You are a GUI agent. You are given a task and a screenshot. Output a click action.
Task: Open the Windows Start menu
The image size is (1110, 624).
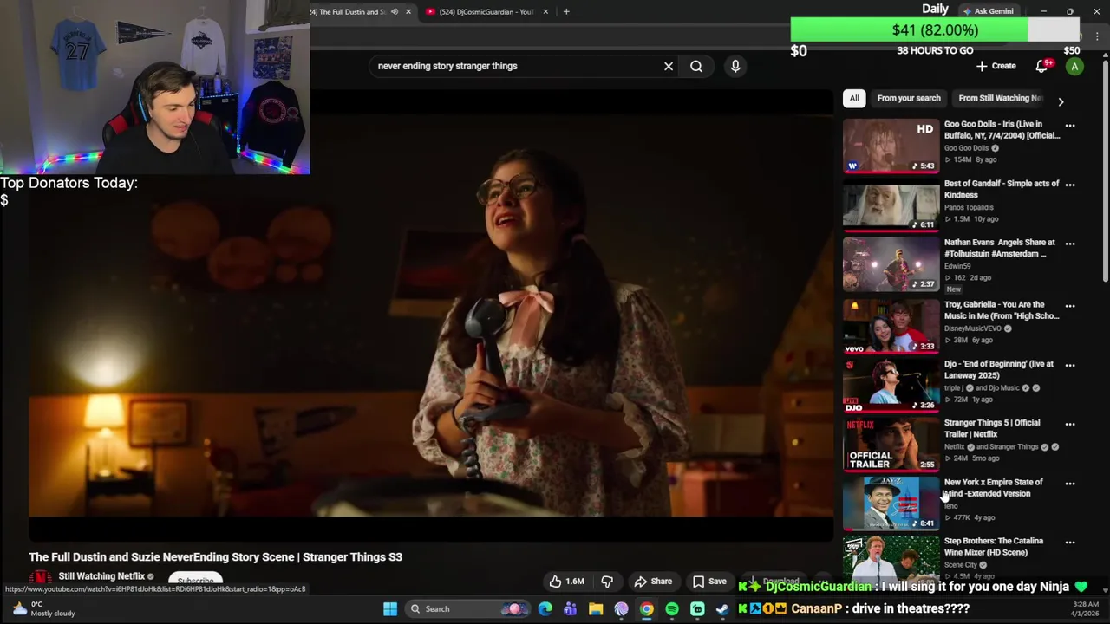[x=390, y=608]
